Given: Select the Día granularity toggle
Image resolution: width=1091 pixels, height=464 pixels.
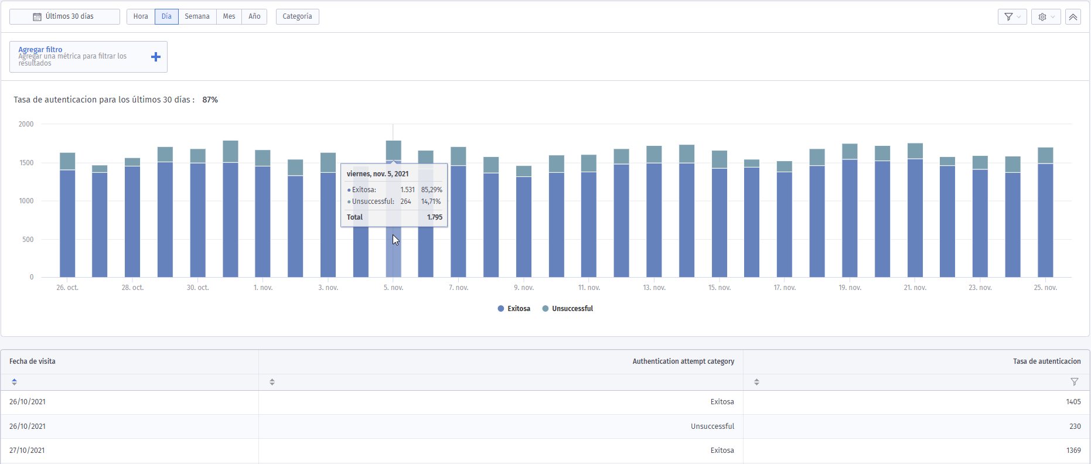Looking at the screenshot, I should point(166,16).
